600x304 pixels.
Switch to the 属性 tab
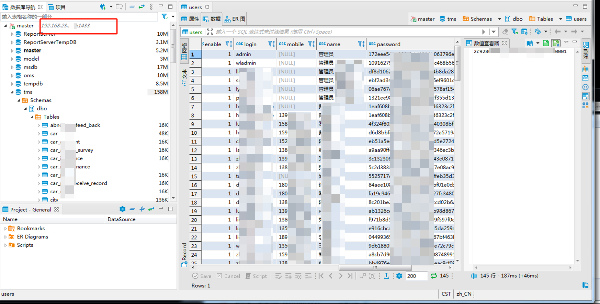point(190,19)
